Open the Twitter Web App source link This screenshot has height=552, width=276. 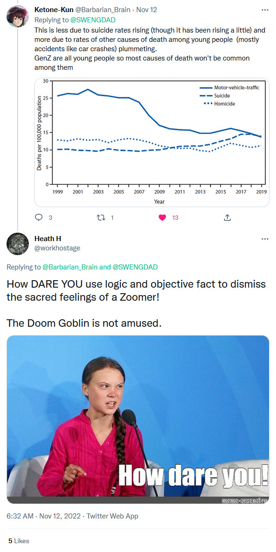pos(112,516)
